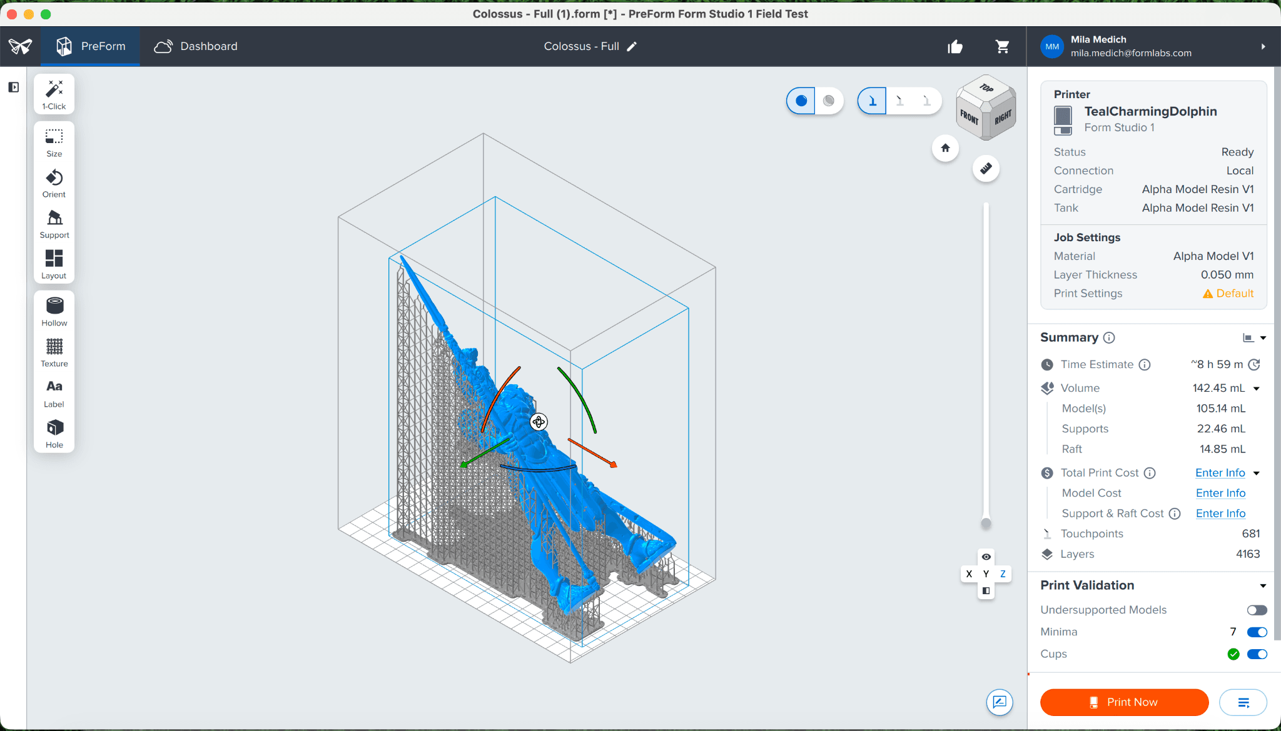Select the Hollow tool
The width and height of the screenshot is (1281, 731).
point(54,312)
